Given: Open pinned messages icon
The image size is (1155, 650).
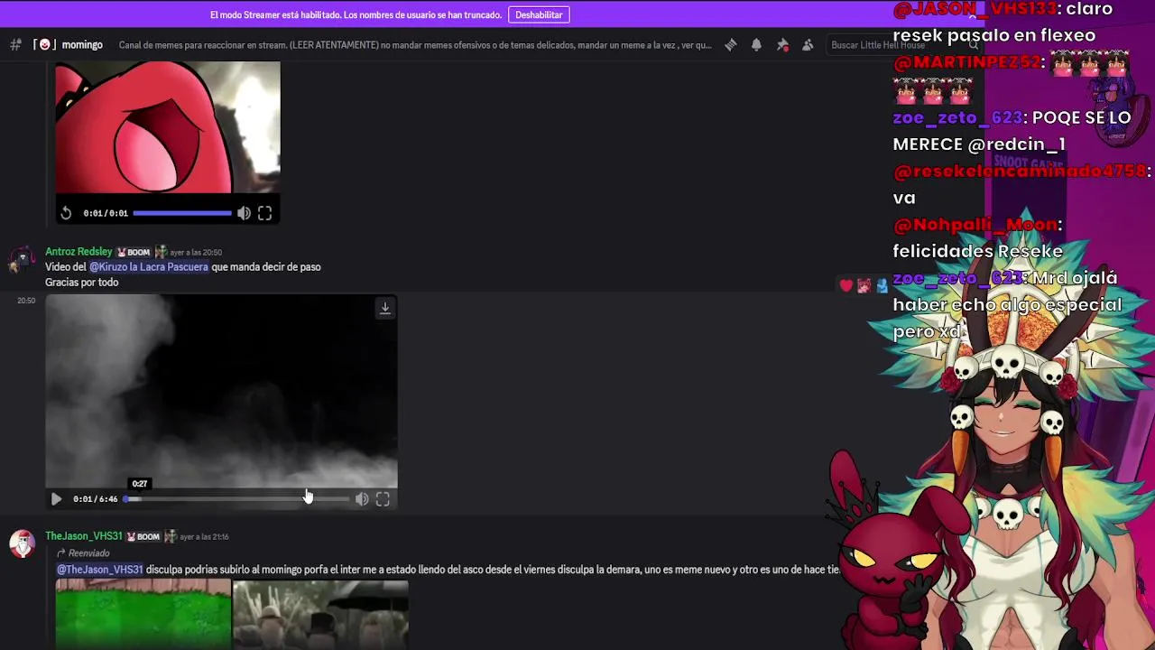Looking at the screenshot, I should click(782, 45).
